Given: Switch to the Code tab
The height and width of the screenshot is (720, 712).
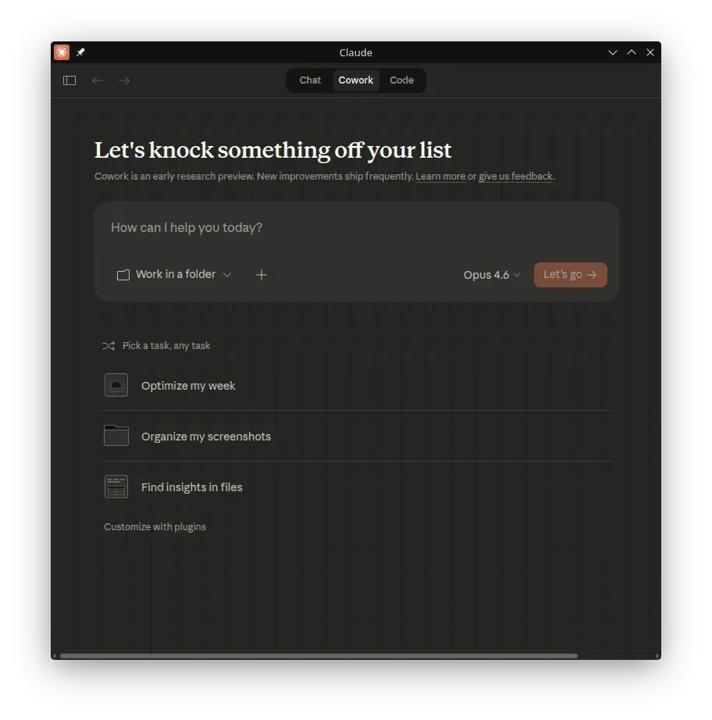Looking at the screenshot, I should 401,80.
